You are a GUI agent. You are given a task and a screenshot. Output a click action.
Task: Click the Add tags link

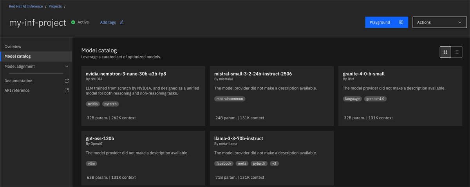click(108, 22)
